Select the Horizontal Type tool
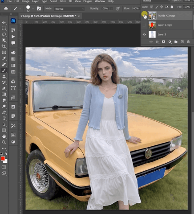Viewport: 194px width, 214px height. point(4,118)
